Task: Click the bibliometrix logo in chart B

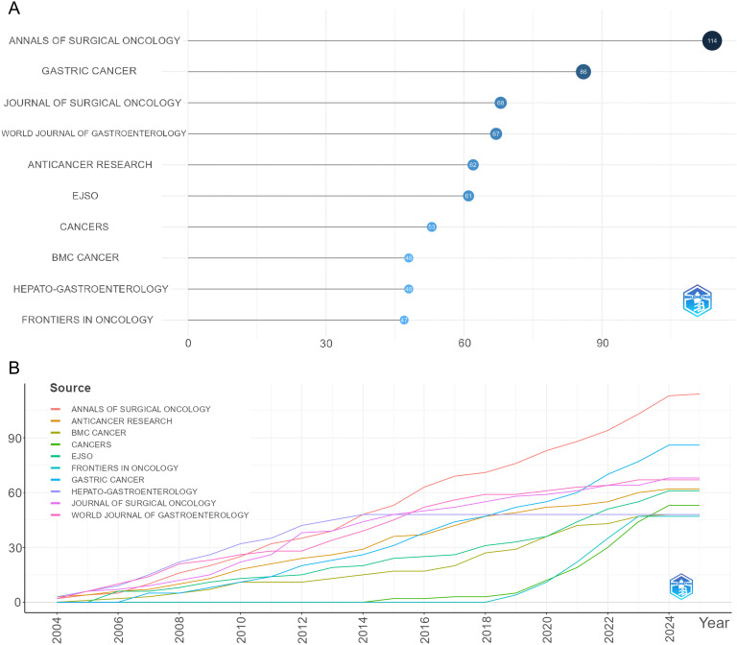Action: coord(681,586)
